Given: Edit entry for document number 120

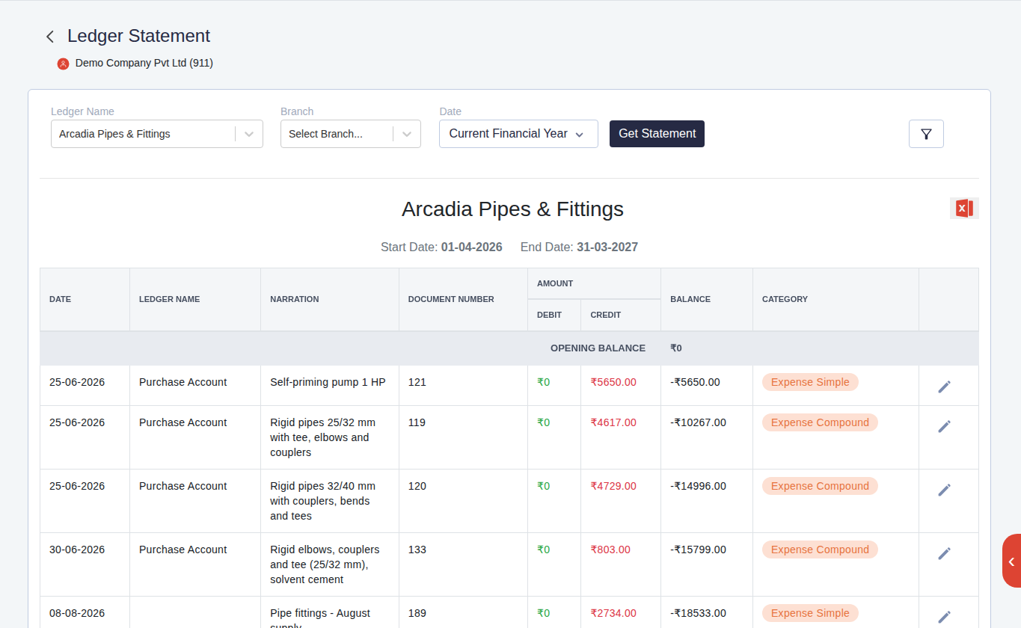Looking at the screenshot, I should pyautogui.click(x=945, y=490).
